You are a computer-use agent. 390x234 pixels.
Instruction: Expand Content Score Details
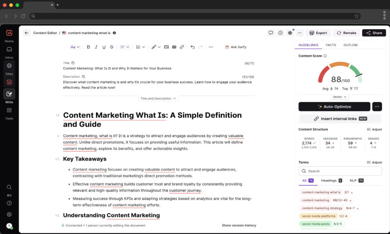pyautogui.click(x=339, y=97)
